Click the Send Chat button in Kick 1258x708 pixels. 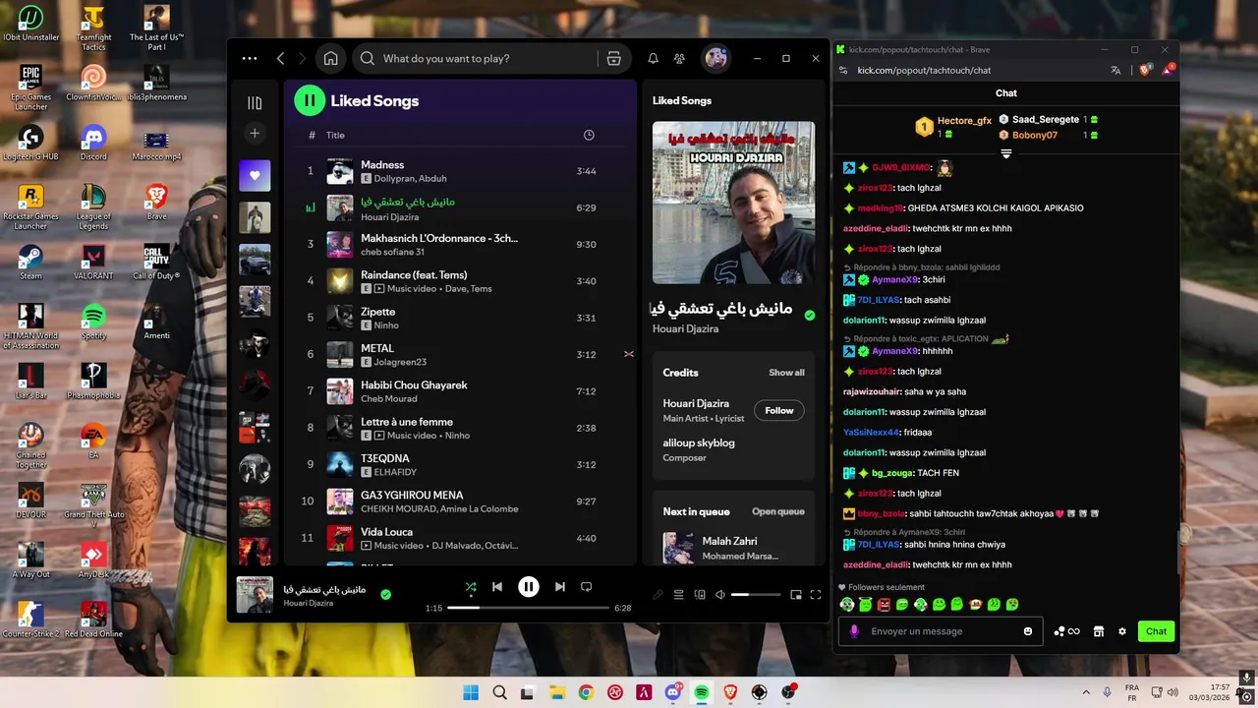pos(1157,631)
